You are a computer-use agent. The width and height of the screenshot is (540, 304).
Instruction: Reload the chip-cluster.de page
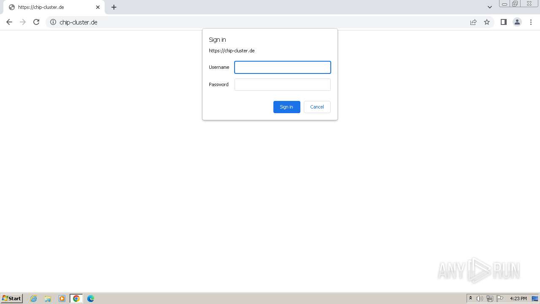(x=36, y=22)
